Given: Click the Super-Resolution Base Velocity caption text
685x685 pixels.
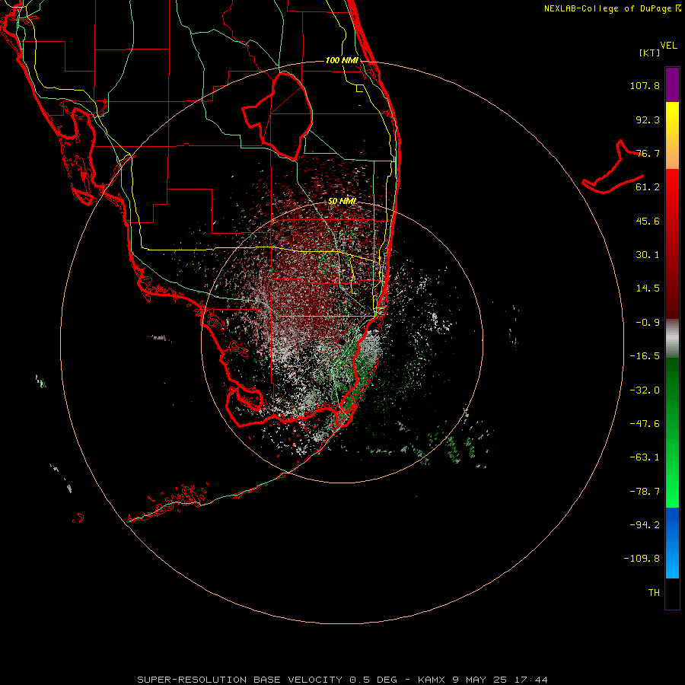Looking at the screenshot, I should (342, 680).
